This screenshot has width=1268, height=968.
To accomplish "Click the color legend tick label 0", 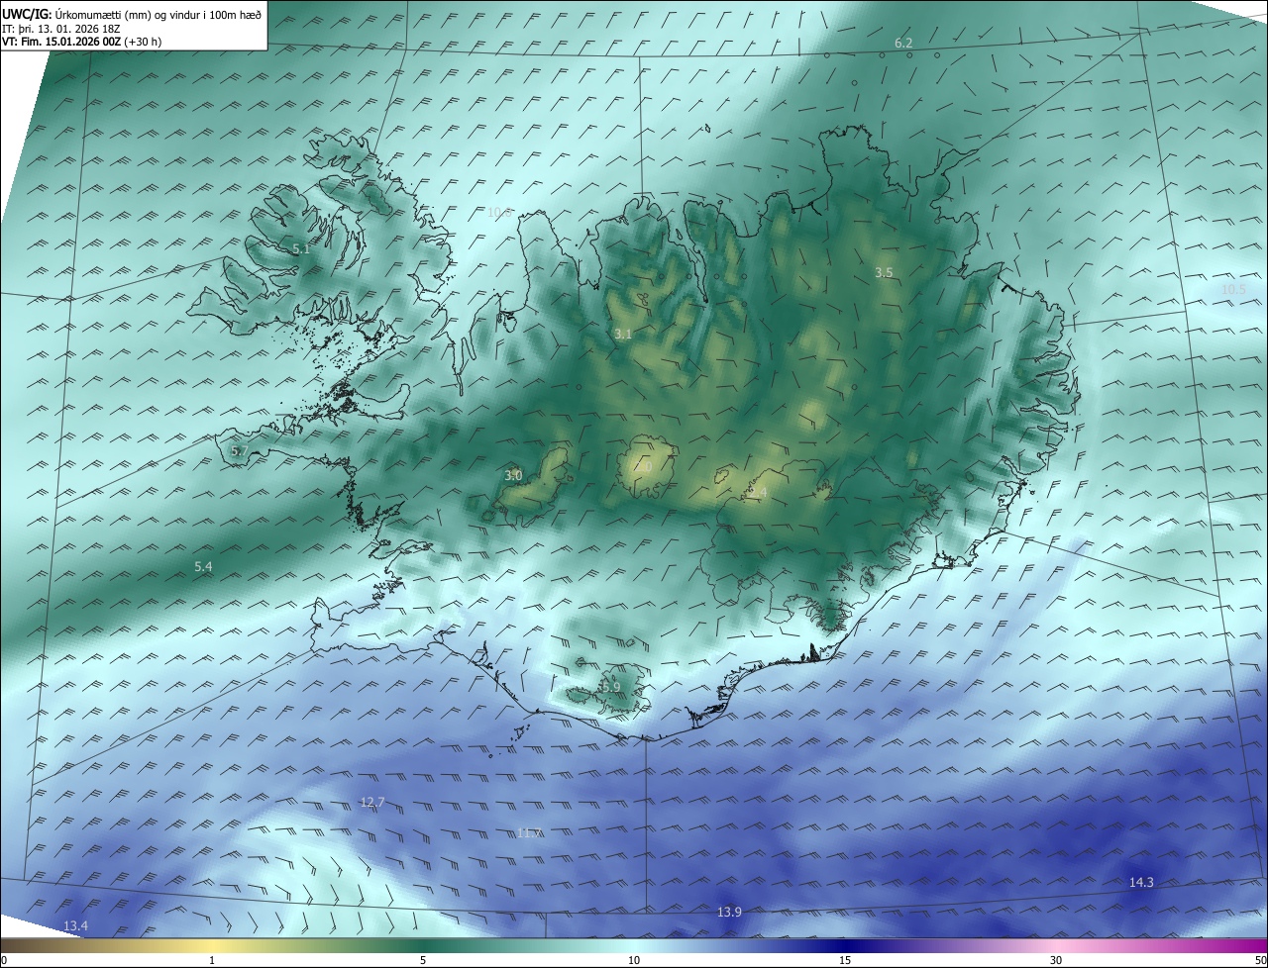I will [x=4, y=960].
